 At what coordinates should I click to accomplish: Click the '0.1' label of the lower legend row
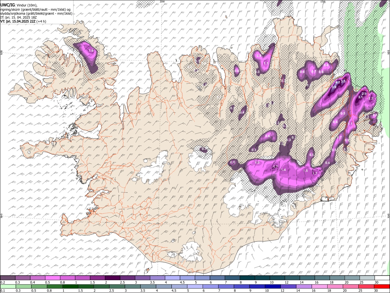2,291
